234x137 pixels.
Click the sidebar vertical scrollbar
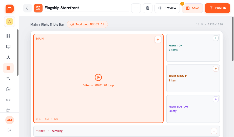click(x=18, y=53)
